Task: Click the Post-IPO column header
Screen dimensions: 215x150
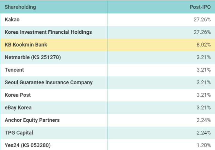Action: [x=200, y=7]
